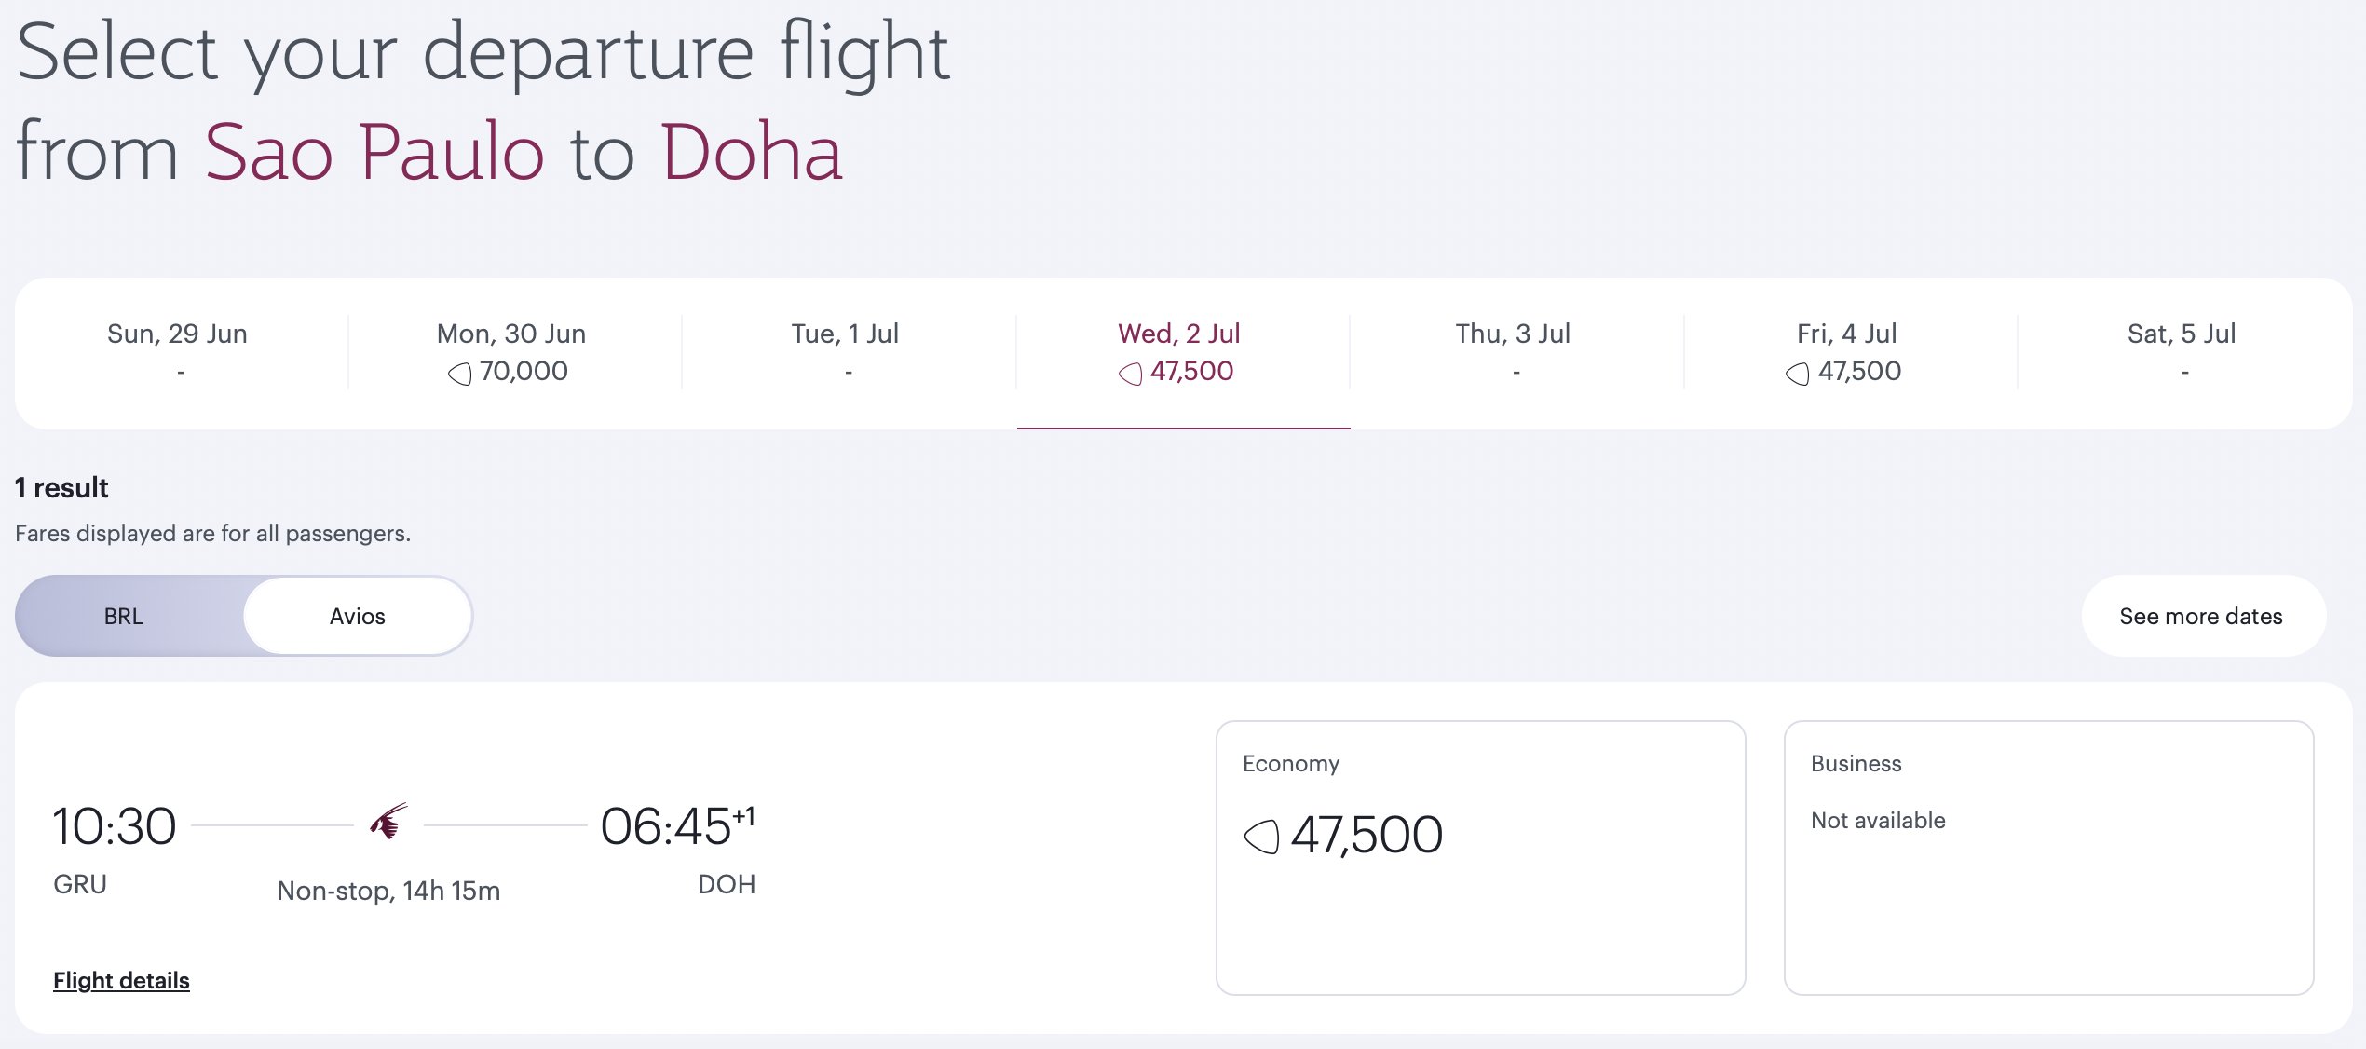Click the Avios icon beside the Economy price

point(1262,836)
